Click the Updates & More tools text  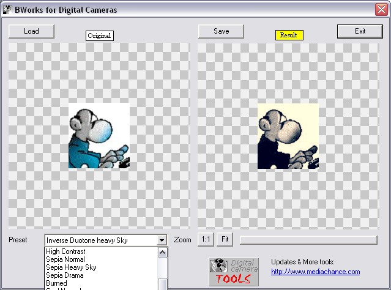coord(303,262)
